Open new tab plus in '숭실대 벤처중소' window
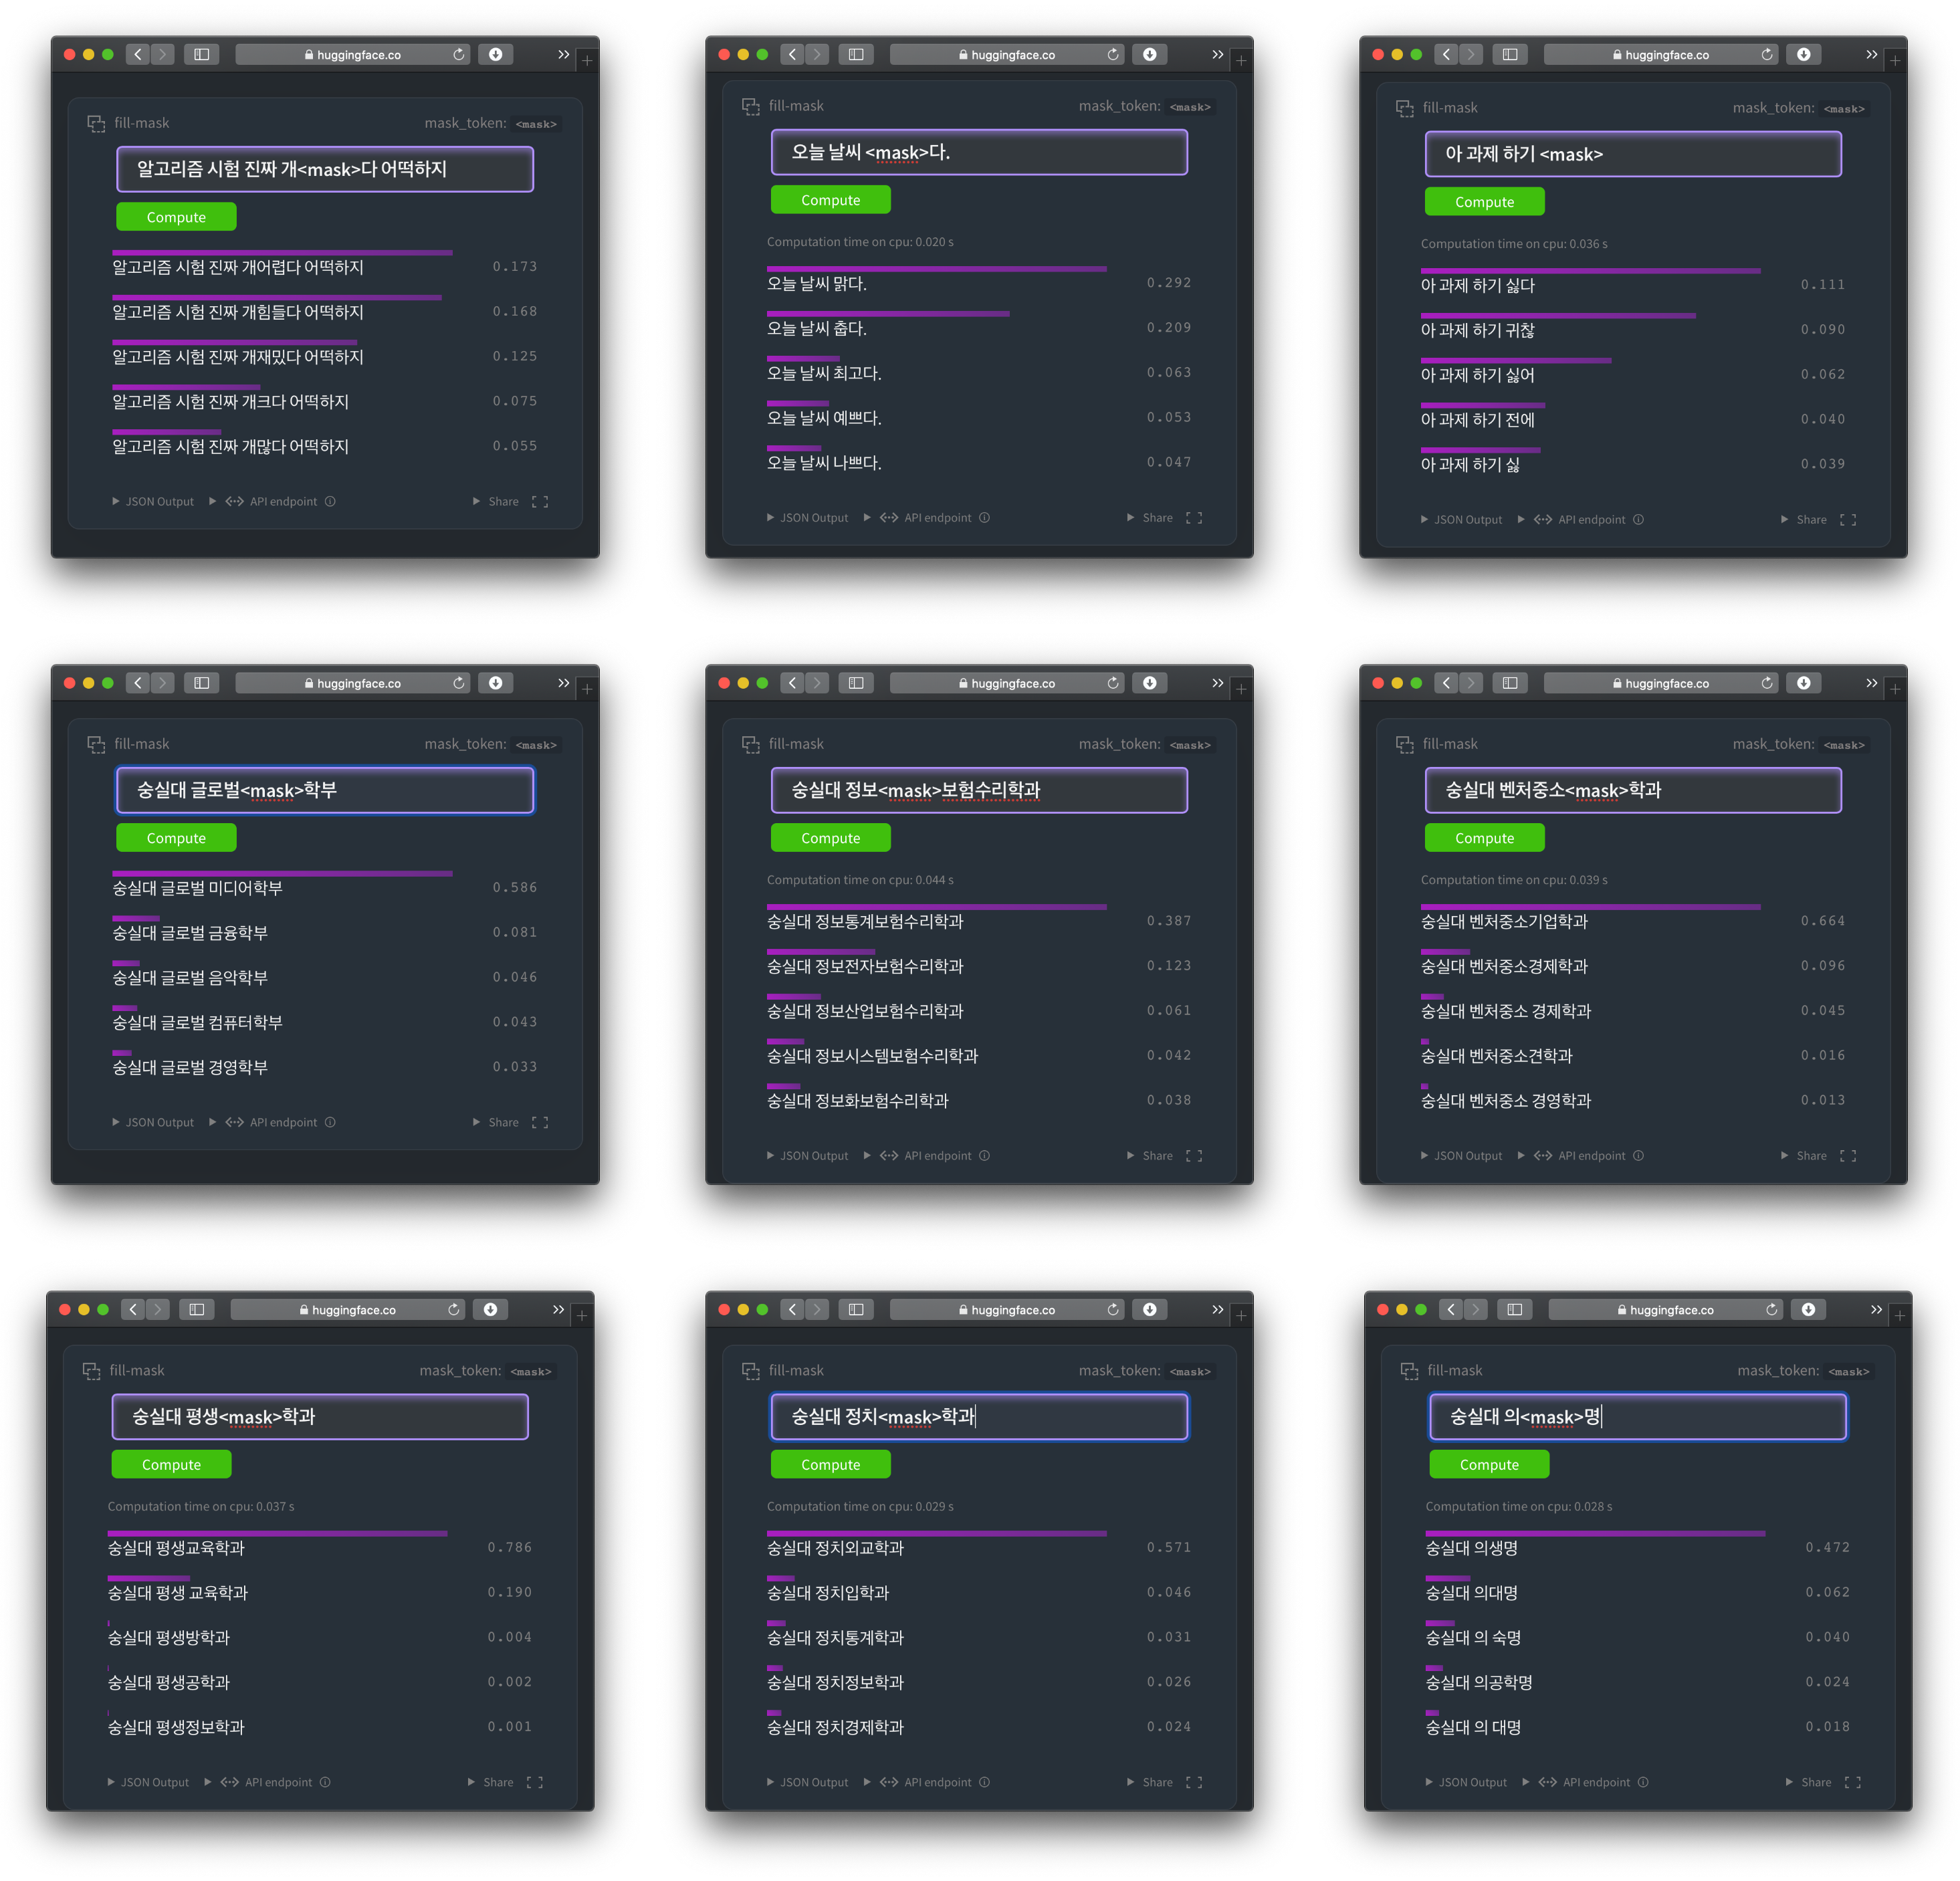The width and height of the screenshot is (1960, 1881). pyautogui.click(x=1895, y=689)
